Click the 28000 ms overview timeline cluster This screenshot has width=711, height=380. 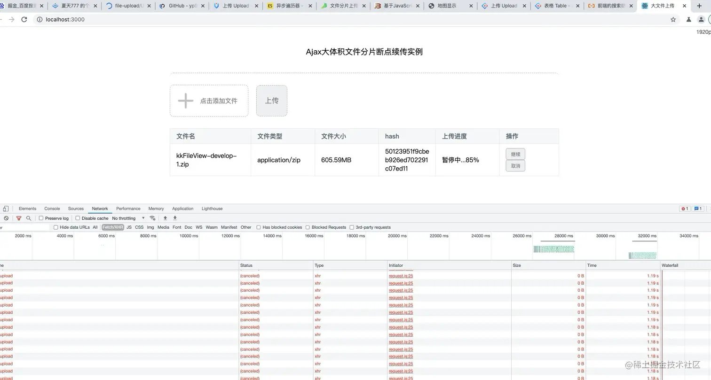click(x=553, y=249)
